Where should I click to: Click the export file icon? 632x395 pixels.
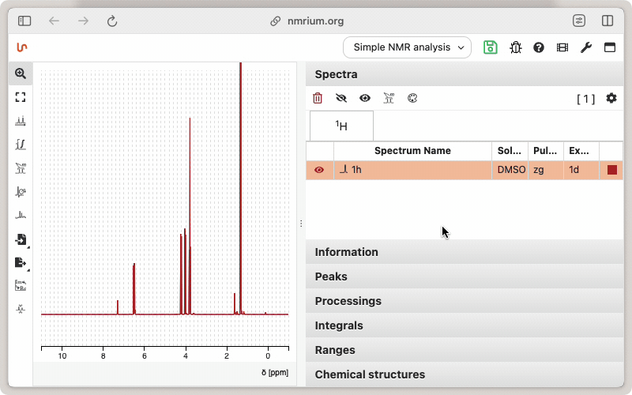(x=21, y=262)
